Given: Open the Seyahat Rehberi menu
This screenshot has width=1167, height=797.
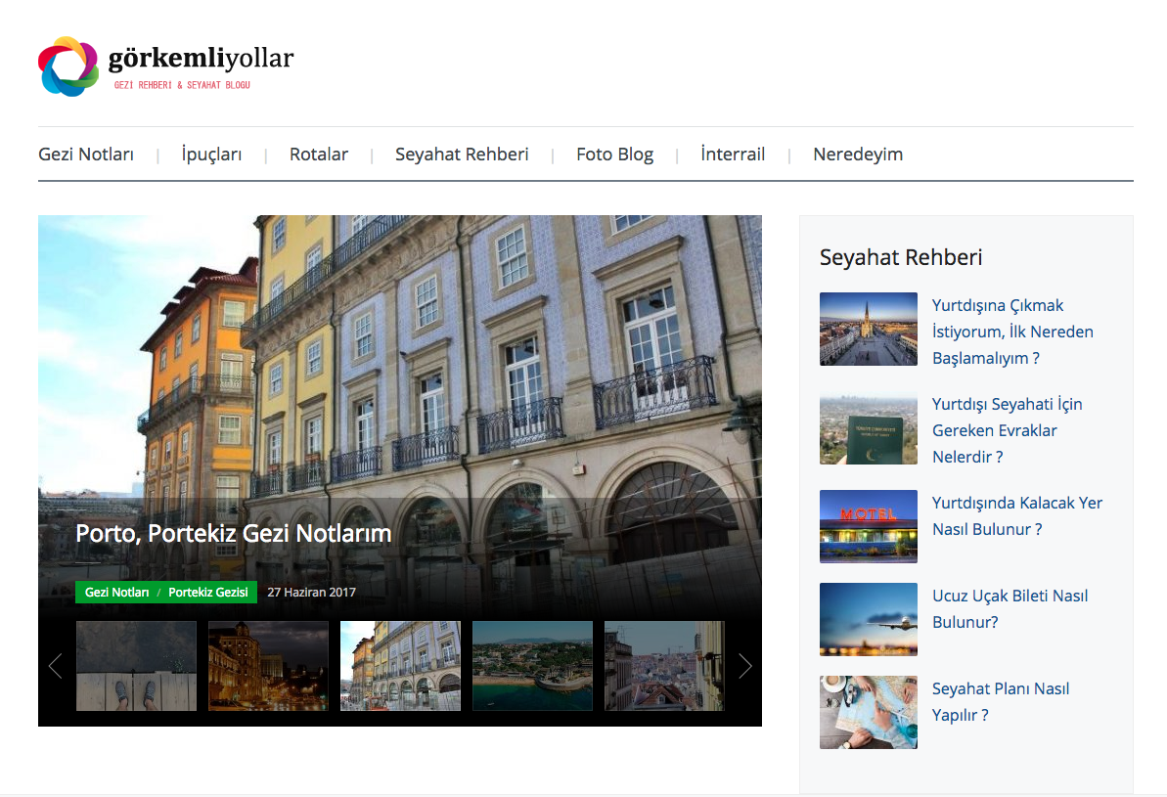Looking at the screenshot, I should (x=462, y=154).
